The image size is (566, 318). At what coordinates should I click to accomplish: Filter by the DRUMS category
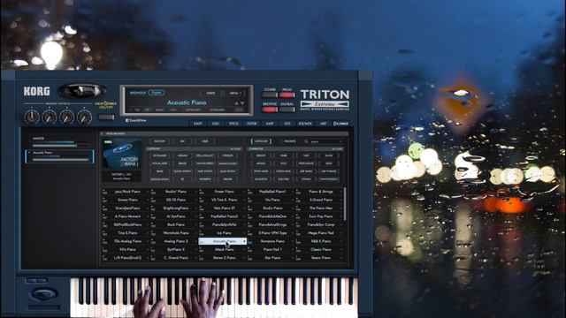pyautogui.click(x=227, y=179)
